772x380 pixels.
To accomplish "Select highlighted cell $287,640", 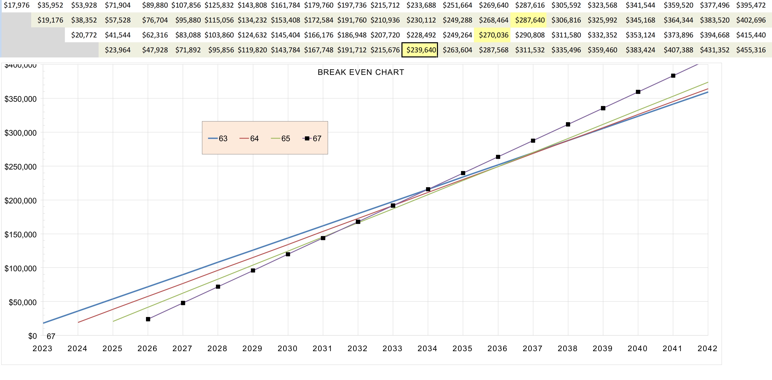I will [x=529, y=20].
